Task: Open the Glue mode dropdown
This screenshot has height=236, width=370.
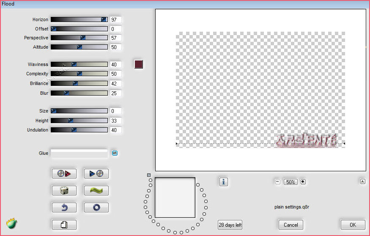Action: tap(79, 153)
